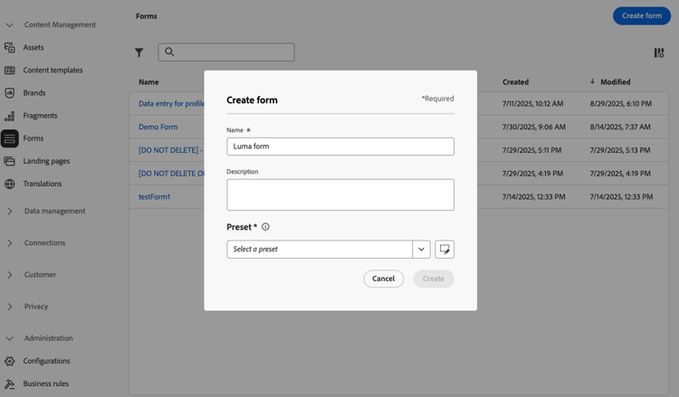Select Content templates menu item
This screenshot has width=679, height=397.
pos(53,71)
